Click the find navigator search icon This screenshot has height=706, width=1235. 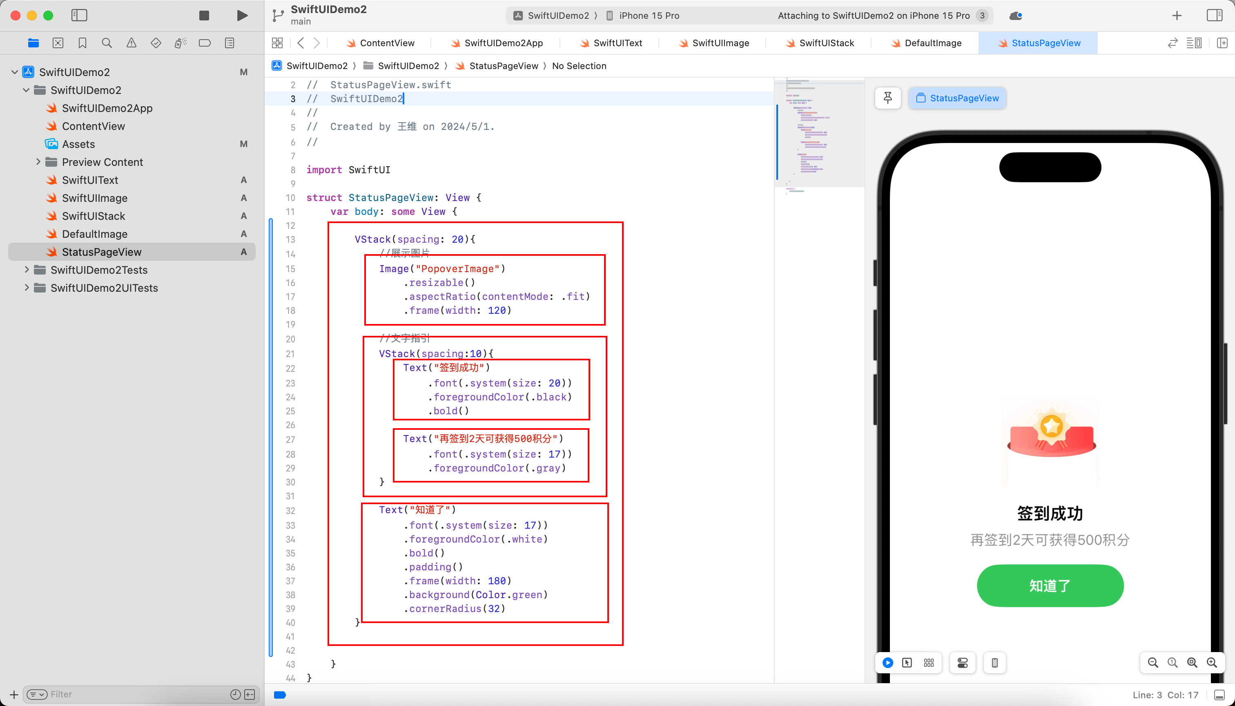click(107, 43)
